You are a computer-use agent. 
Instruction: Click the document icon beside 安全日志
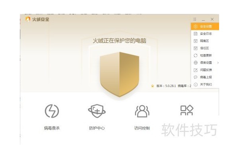coord(196,34)
